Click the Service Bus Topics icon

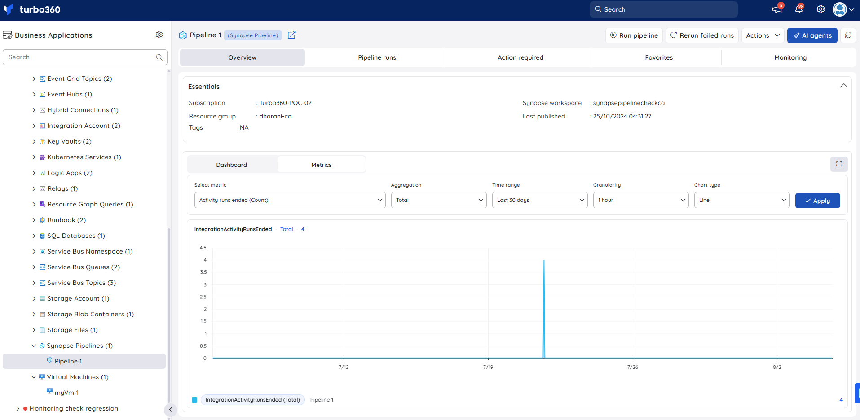43,283
